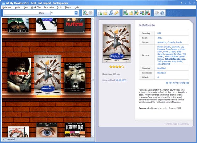Click actor Patton Oswalt link
Image resolution: width=197 pixels, height=143 pixels.
(x=164, y=47)
